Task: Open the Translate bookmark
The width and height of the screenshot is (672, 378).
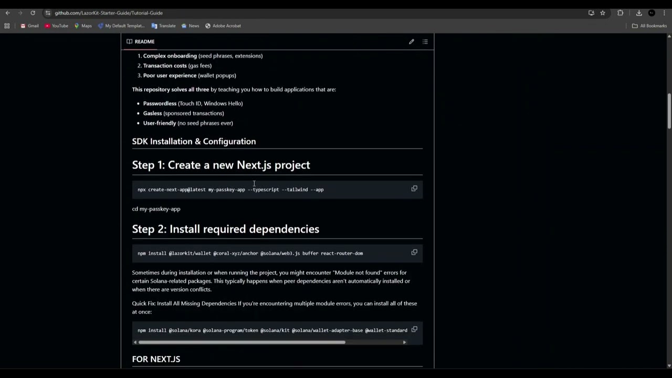Action: [x=163, y=26]
